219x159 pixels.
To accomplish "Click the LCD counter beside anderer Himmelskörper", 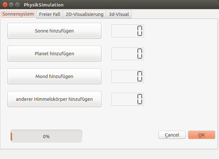I will [x=127, y=99].
